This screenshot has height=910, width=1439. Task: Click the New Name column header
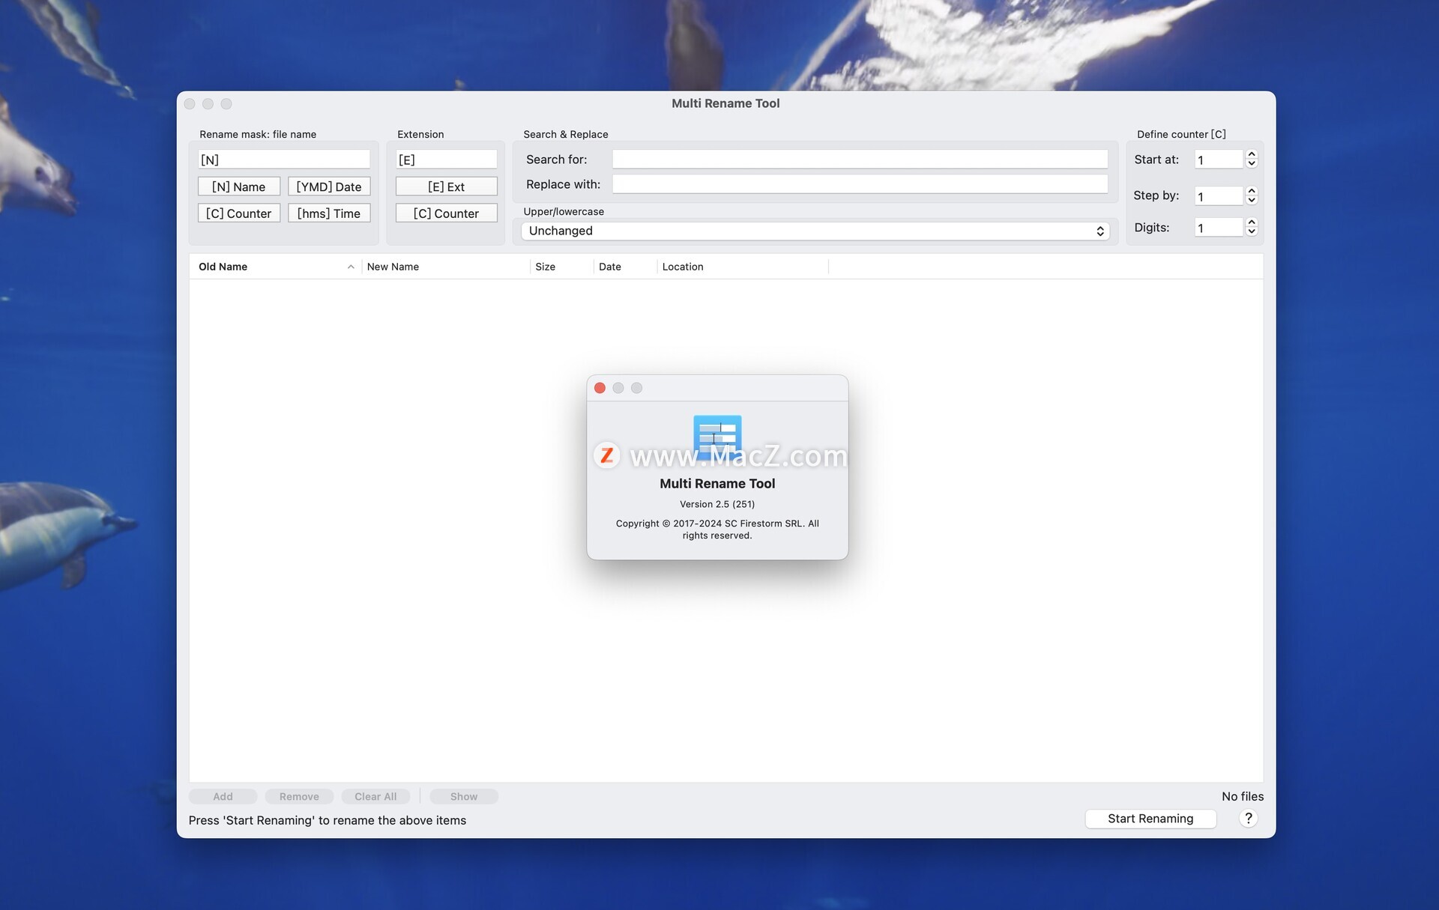point(446,267)
